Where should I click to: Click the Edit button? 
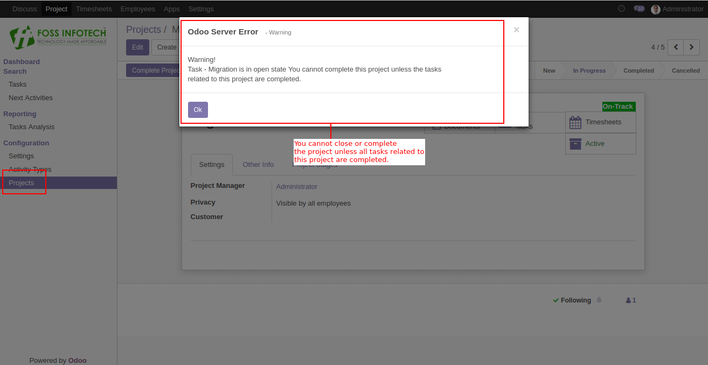pos(137,47)
